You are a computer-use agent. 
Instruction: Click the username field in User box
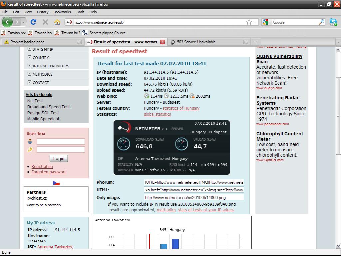tap(61, 141)
